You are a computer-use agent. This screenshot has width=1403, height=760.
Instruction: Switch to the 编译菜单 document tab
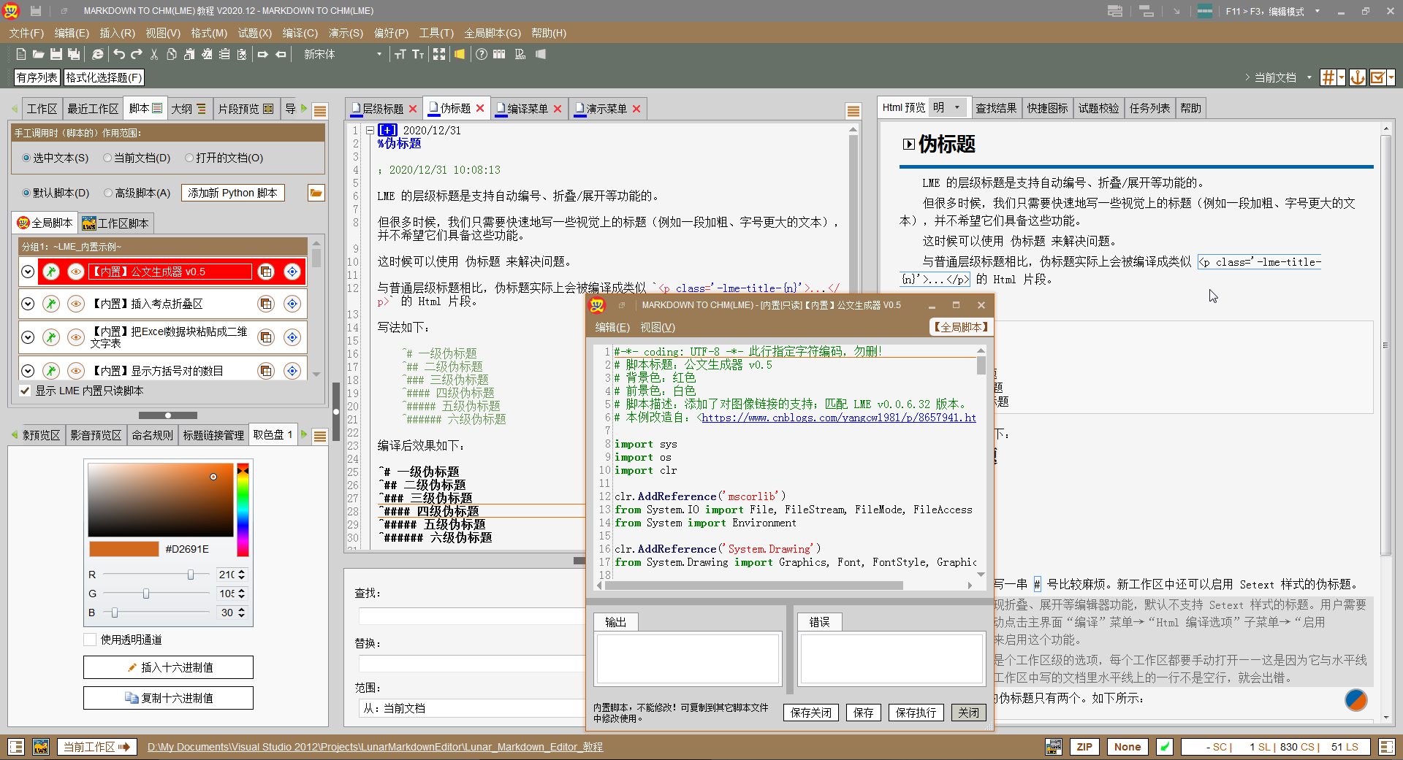527,109
